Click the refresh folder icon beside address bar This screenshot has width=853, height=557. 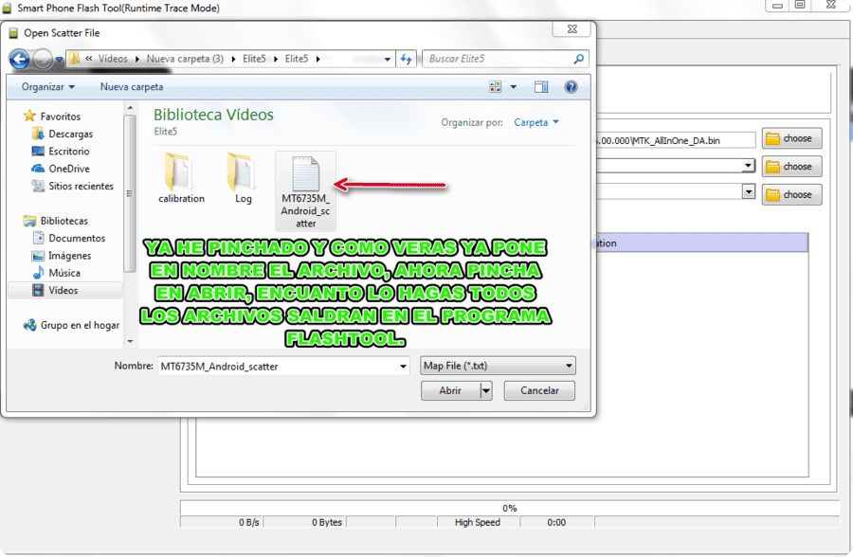[406, 59]
